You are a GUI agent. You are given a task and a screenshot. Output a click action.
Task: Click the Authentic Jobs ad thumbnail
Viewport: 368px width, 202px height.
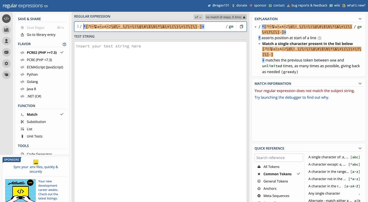21,190
